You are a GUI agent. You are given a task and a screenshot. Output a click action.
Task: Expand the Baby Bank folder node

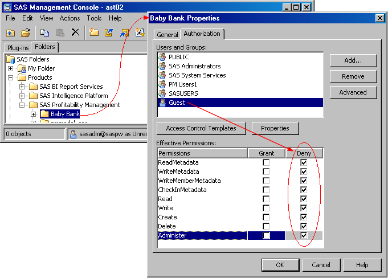coord(33,114)
